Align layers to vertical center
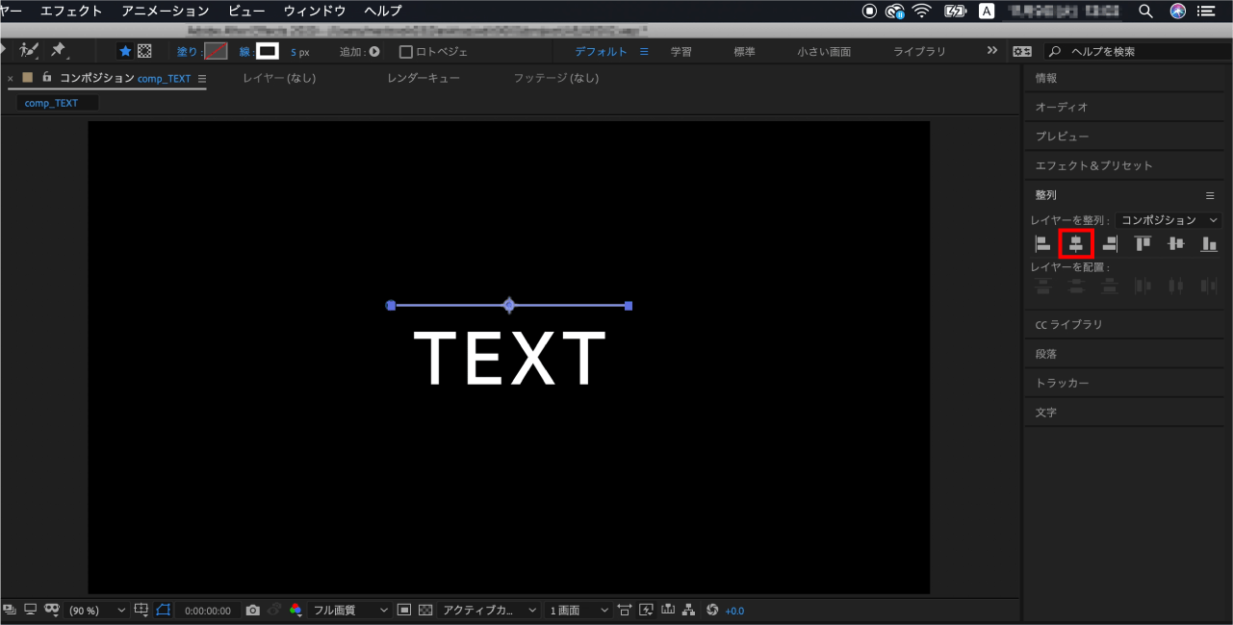The height and width of the screenshot is (625, 1233). click(1176, 244)
